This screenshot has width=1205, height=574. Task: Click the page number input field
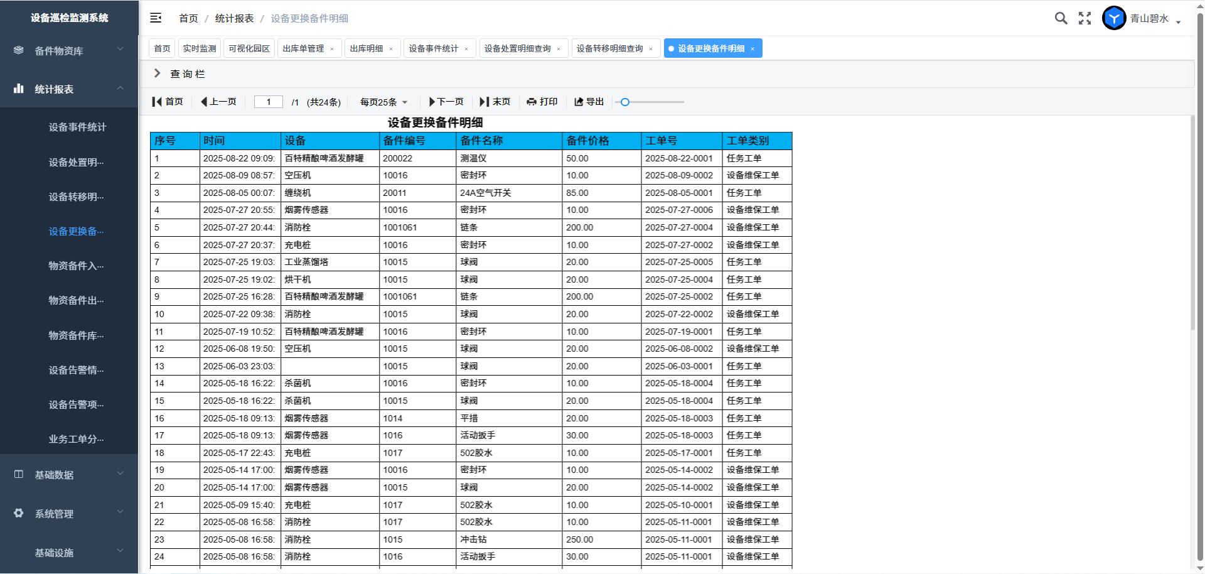(269, 102)
